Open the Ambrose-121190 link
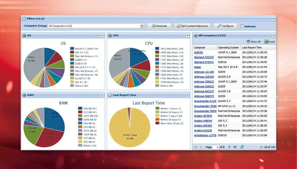The image size is (297, 169). [204, 72]
